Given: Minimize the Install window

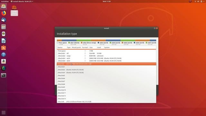Looking at the screenshot, I should pyautogui.click(x=154, y=28).
